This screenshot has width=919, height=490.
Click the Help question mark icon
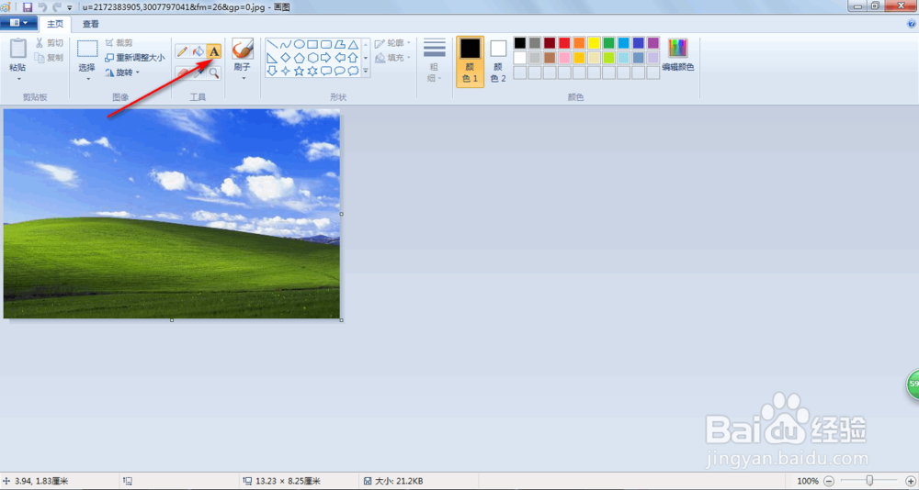912,24
